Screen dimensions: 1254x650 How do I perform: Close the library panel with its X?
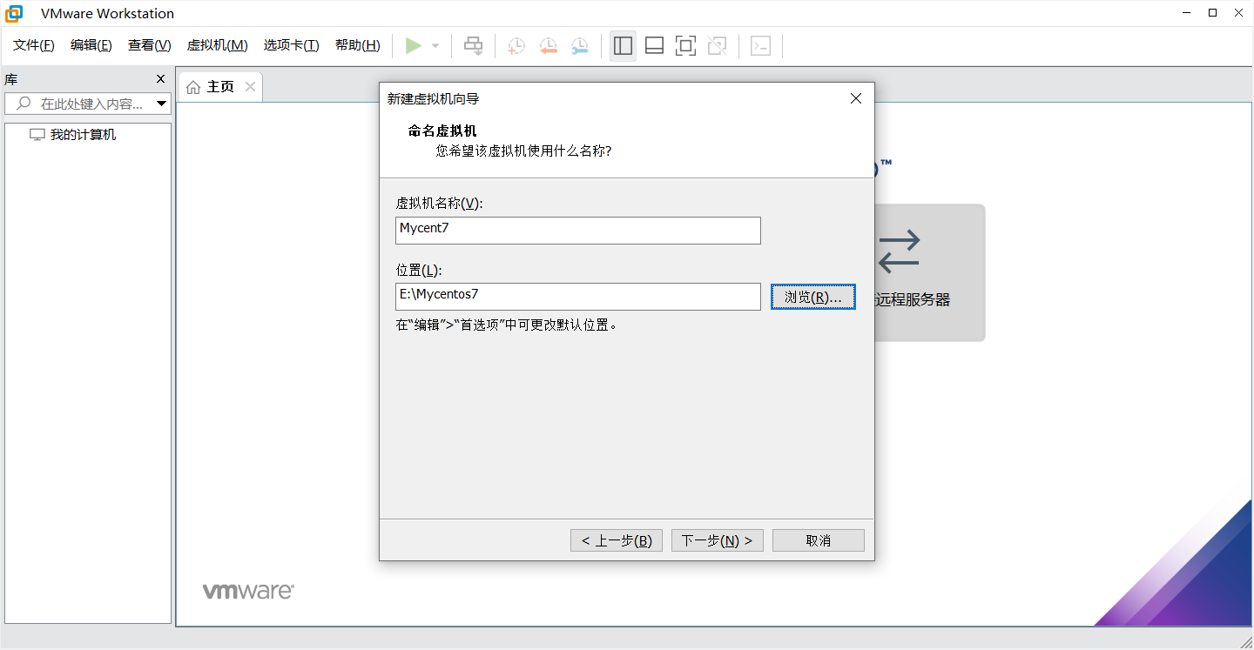(x=160, y=78)
